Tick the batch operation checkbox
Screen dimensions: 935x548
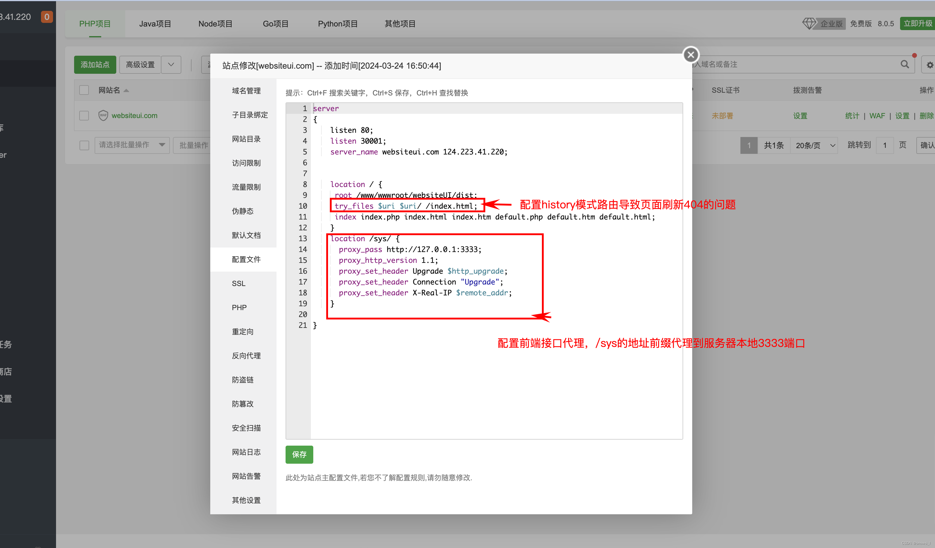[x=84, y=145]
